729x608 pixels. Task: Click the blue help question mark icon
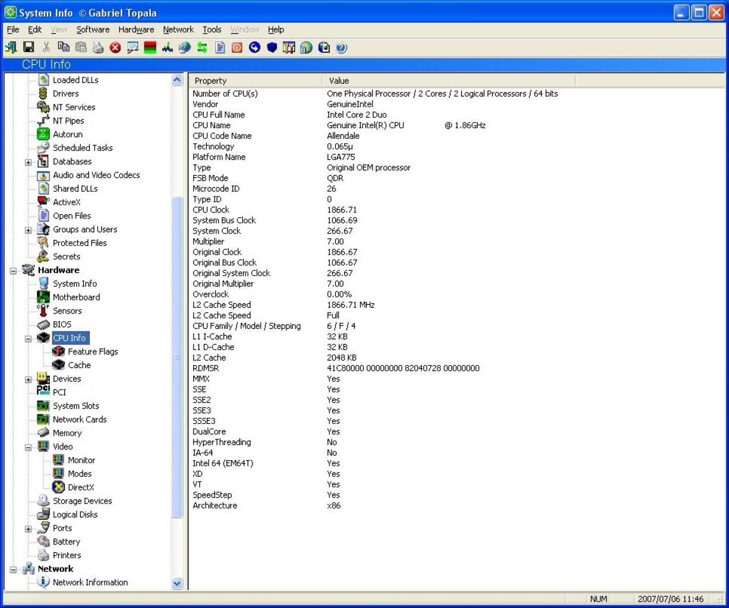point(341,47)
